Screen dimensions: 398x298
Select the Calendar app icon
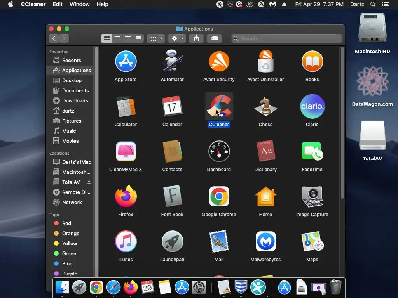pyautogui.click(x=172, y=106)
